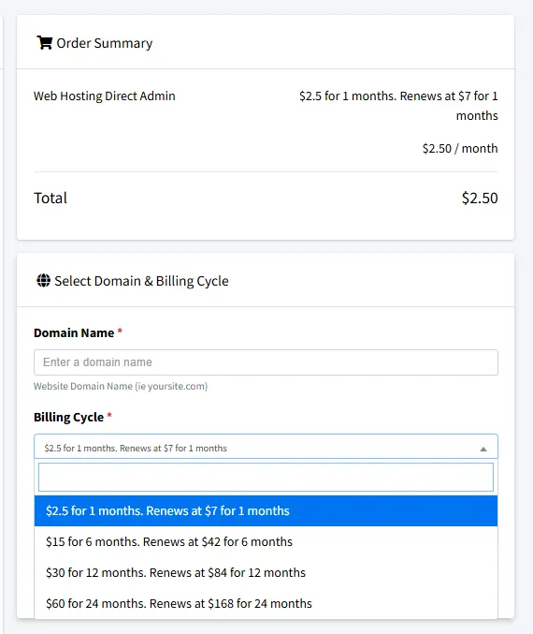The height and width of the screenshot is (634, 533).
Task: Click the globe icon beside Select Domain
Action: coord(43,280)
